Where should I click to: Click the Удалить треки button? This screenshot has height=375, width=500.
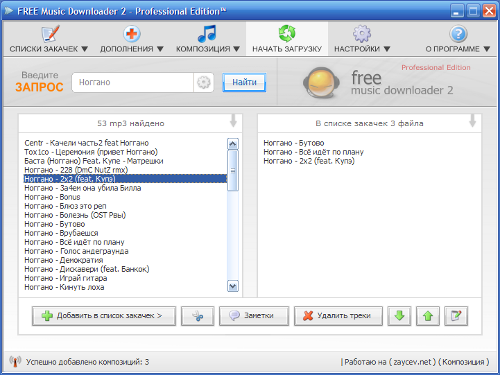pyautogui.click(x=338, y=316)
